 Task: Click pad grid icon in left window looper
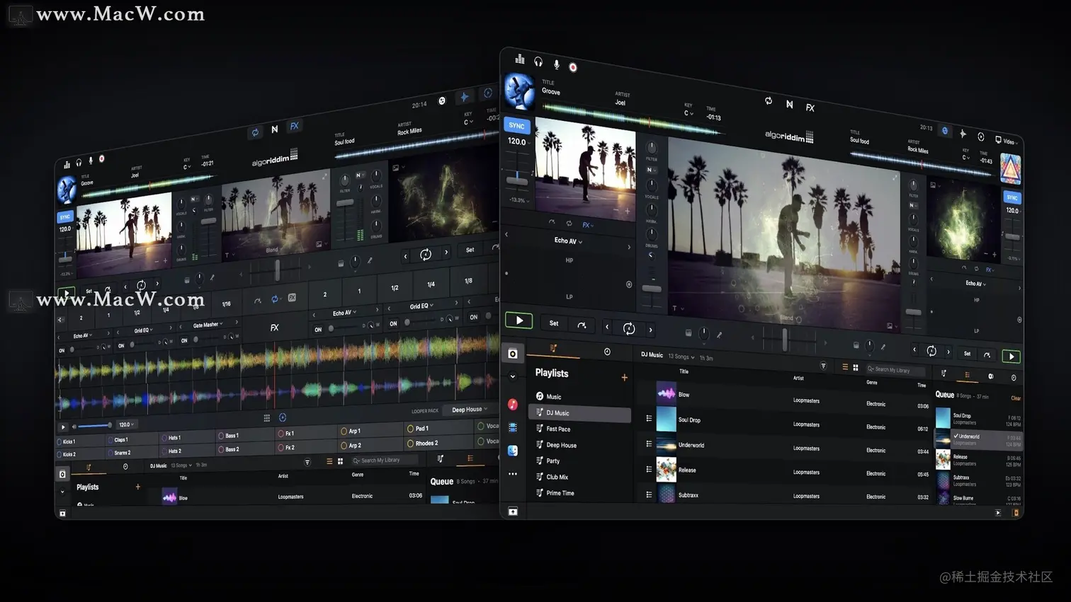[267, 418]
